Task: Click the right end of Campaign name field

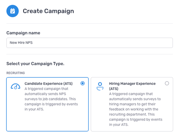Action: [168, 43]
